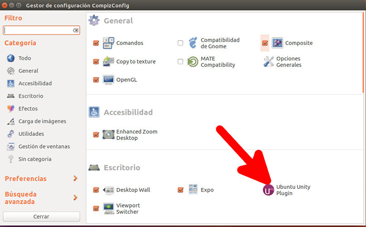366x227 pixels.
Task: Click the Enhanced Zoom Desktop label
Action: pyautogui.click(x=137, y=135)
